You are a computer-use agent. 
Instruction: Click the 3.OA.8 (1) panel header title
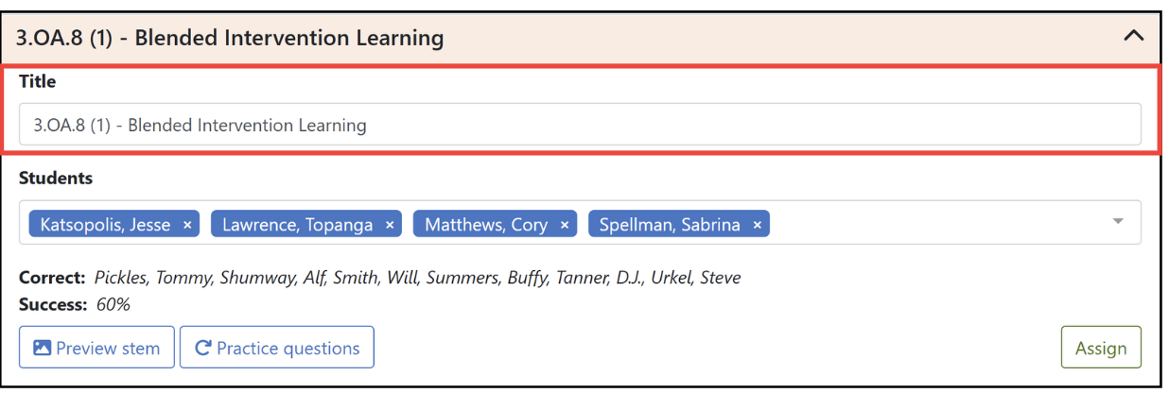click(x=230, y=38)
